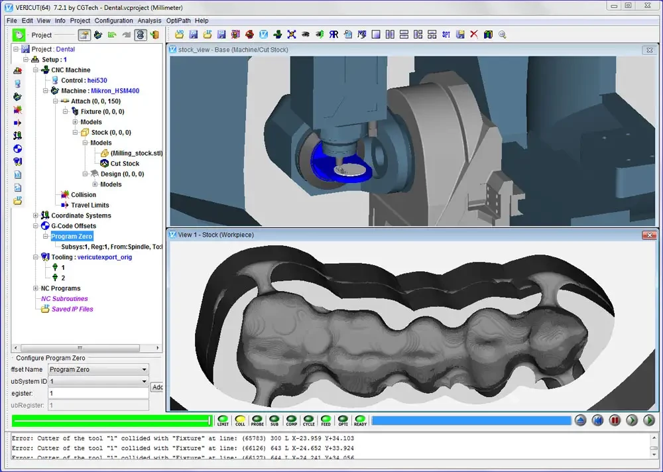The height and width of the screenshot is (472, 663).
Task: Click the Collision icon in left sidebar
Action: coord(17,110)
